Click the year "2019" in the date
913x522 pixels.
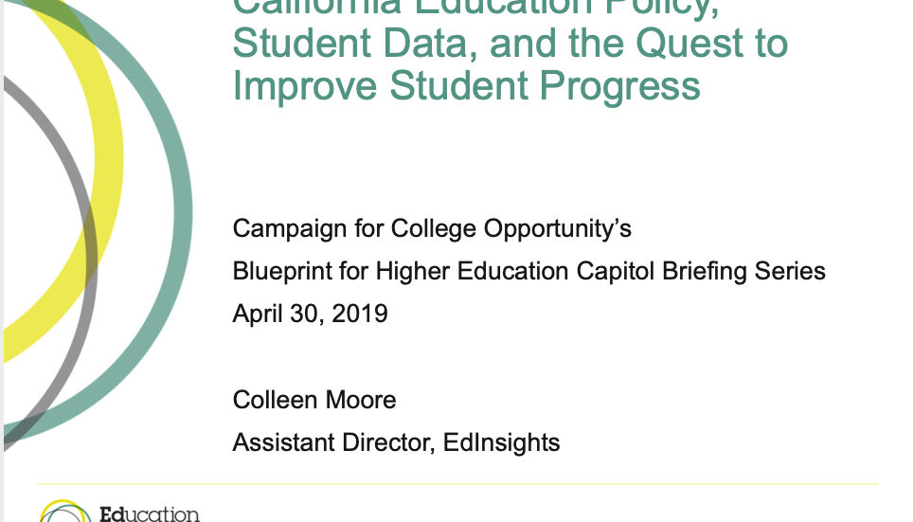pos(359,314)
